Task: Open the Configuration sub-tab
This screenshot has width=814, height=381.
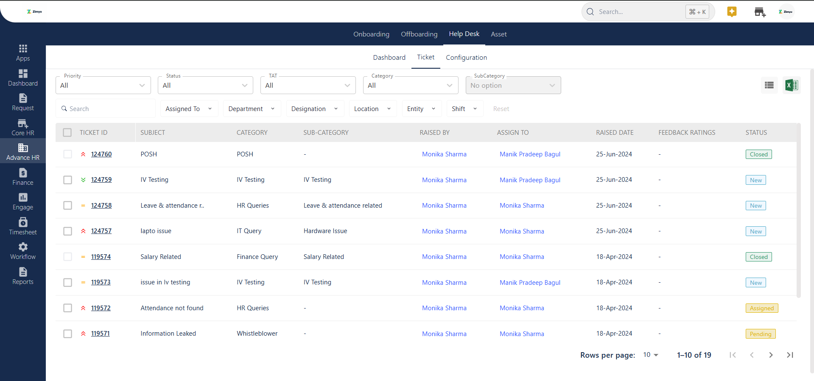Action: coord(466,58)
